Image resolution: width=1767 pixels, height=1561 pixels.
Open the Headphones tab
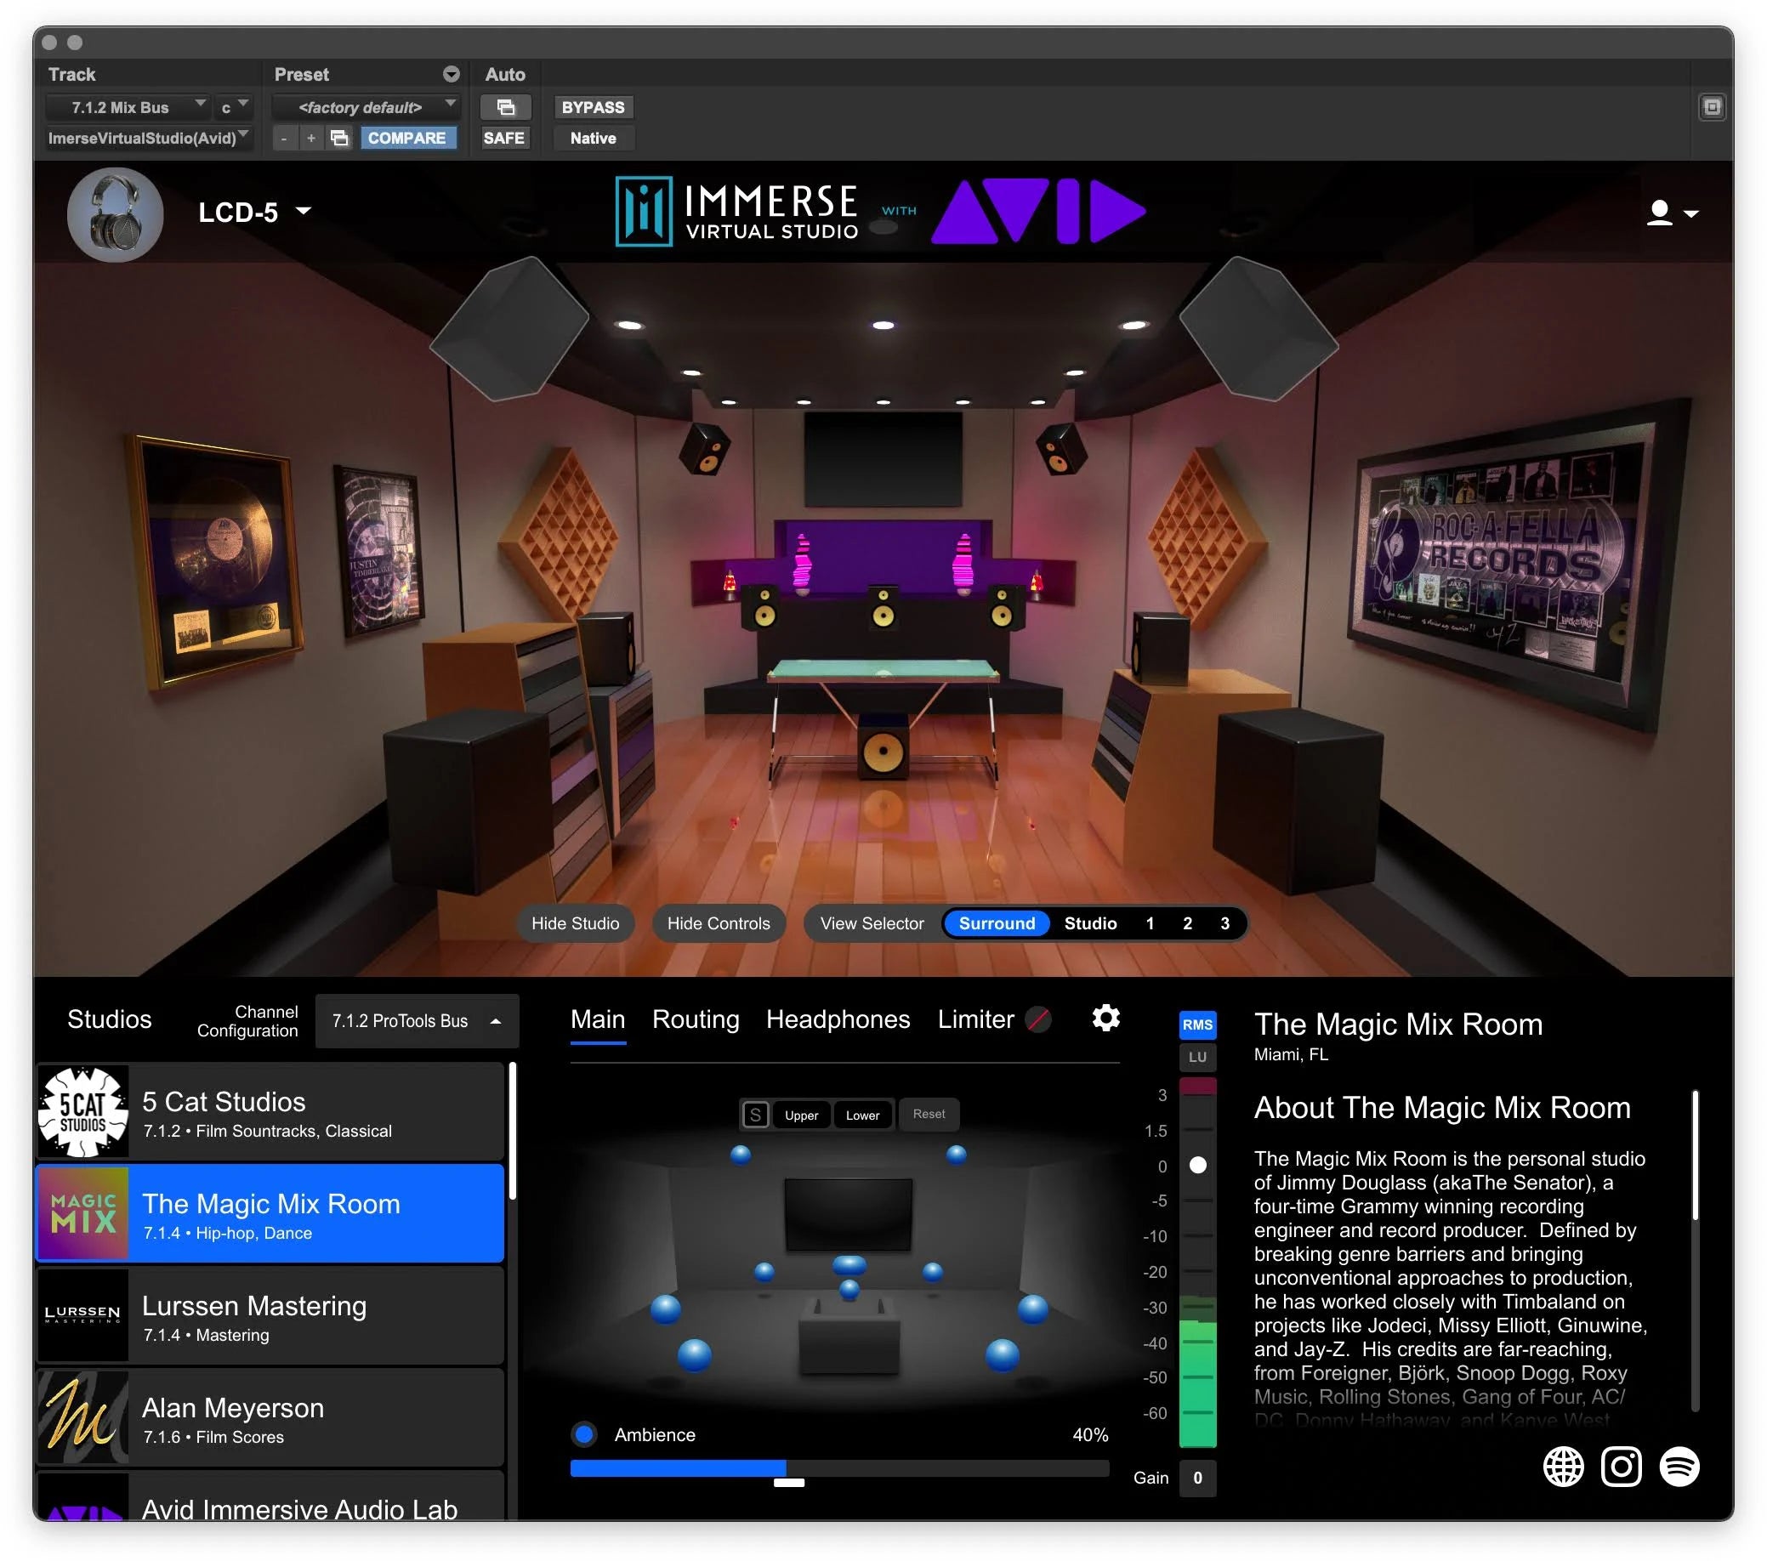pyautogui.click(x=837, y=1019)
